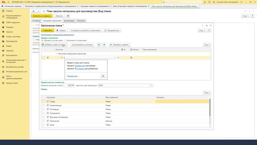Open Основное tab of plan form
257x145 pixels.
[x=36, y=21]
